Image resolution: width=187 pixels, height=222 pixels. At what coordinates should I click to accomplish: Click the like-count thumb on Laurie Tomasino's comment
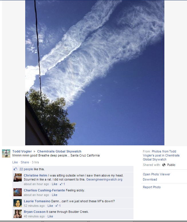57,206
